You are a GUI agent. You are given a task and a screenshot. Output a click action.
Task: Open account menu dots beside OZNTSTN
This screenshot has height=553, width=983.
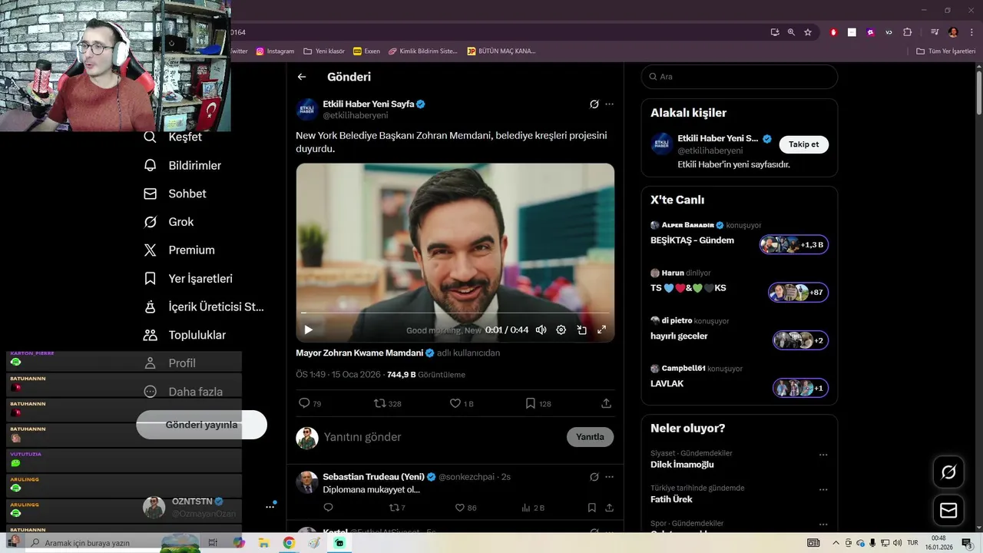click(270, 507)
